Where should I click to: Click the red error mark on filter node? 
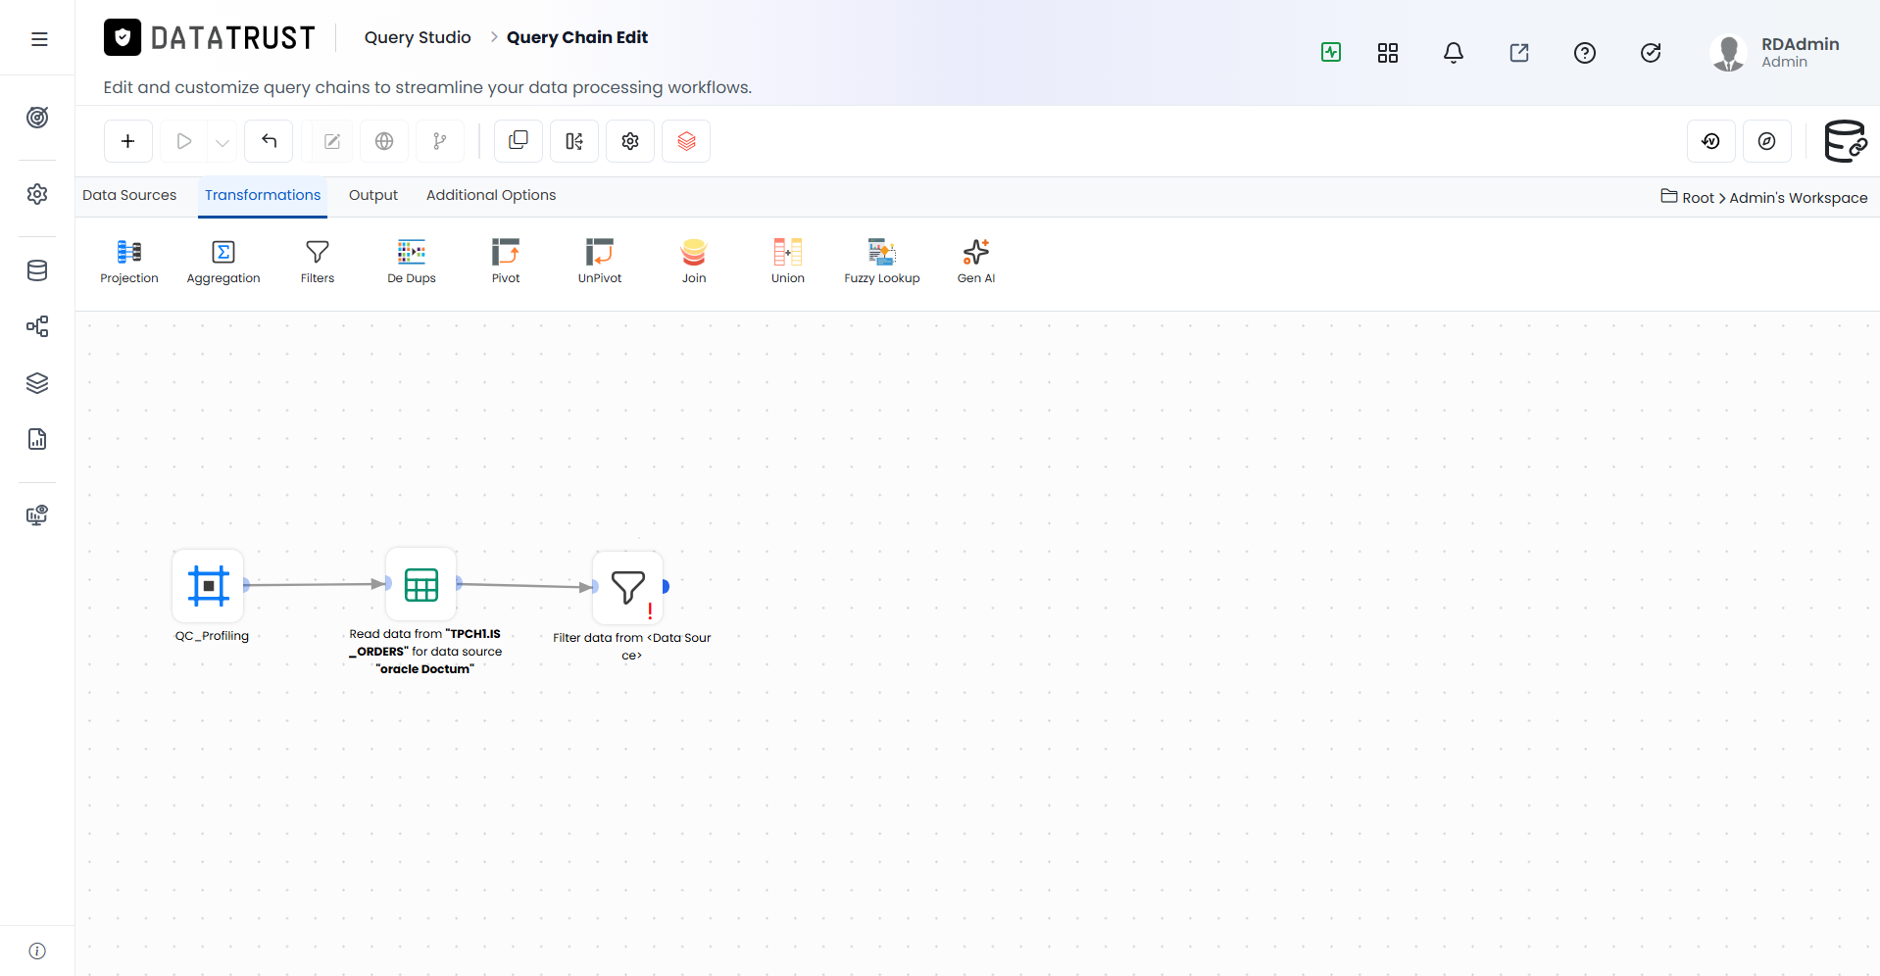(650, 611)
